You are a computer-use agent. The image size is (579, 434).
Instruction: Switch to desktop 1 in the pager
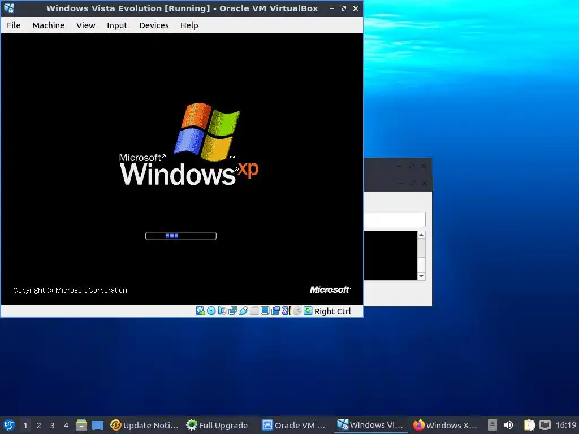(25, 426)
